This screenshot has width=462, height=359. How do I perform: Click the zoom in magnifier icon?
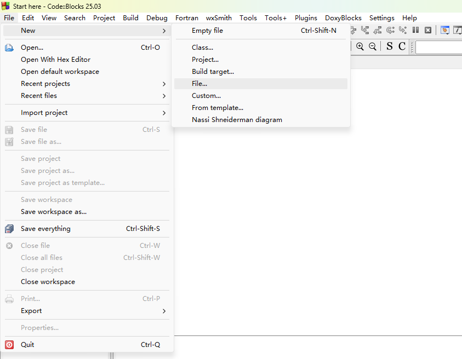pos(360,47)
